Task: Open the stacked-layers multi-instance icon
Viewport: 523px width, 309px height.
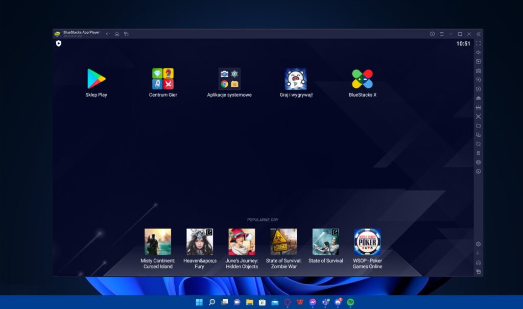Action: (478, 162)
